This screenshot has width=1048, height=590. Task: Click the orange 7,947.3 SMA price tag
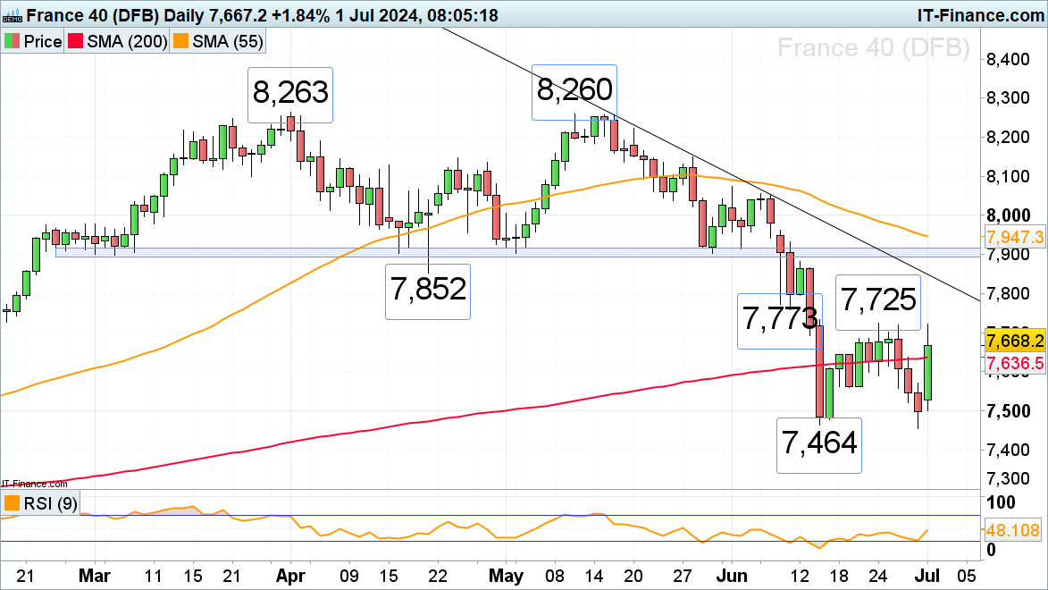point(1014,237)
